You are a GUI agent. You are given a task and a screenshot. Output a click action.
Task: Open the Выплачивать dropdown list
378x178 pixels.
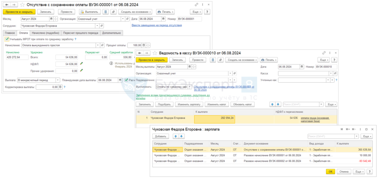[190, 86]
